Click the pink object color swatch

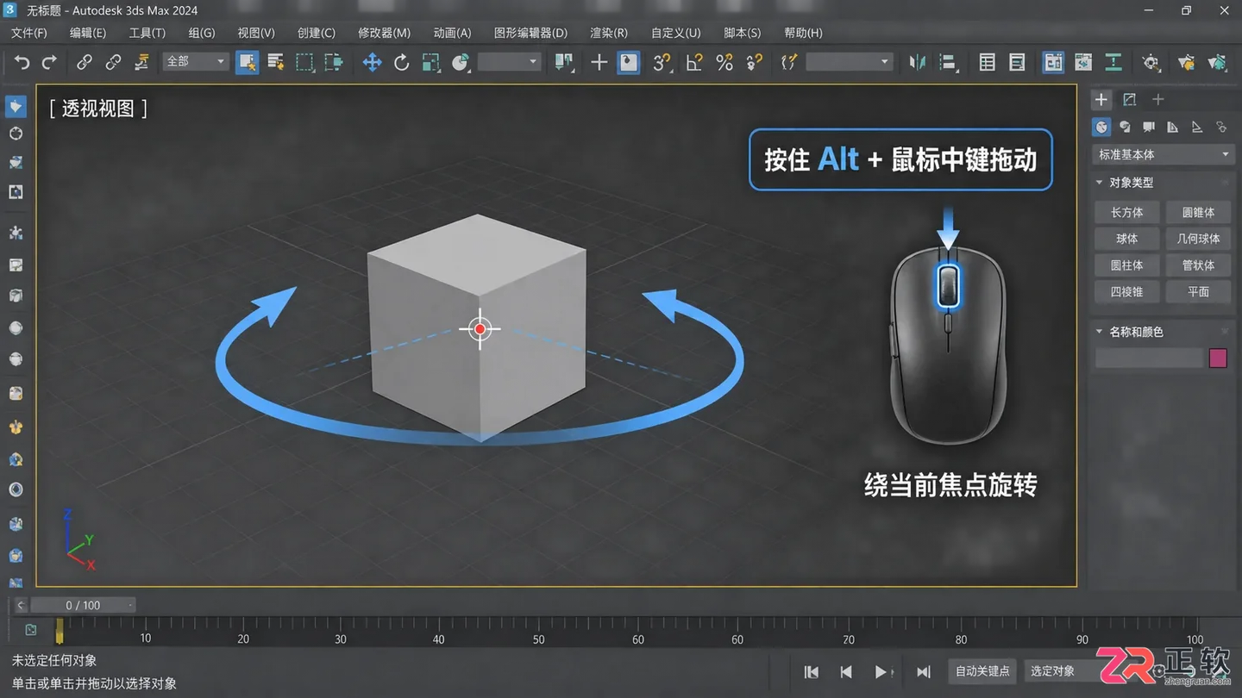click(x=1218, y=358)
